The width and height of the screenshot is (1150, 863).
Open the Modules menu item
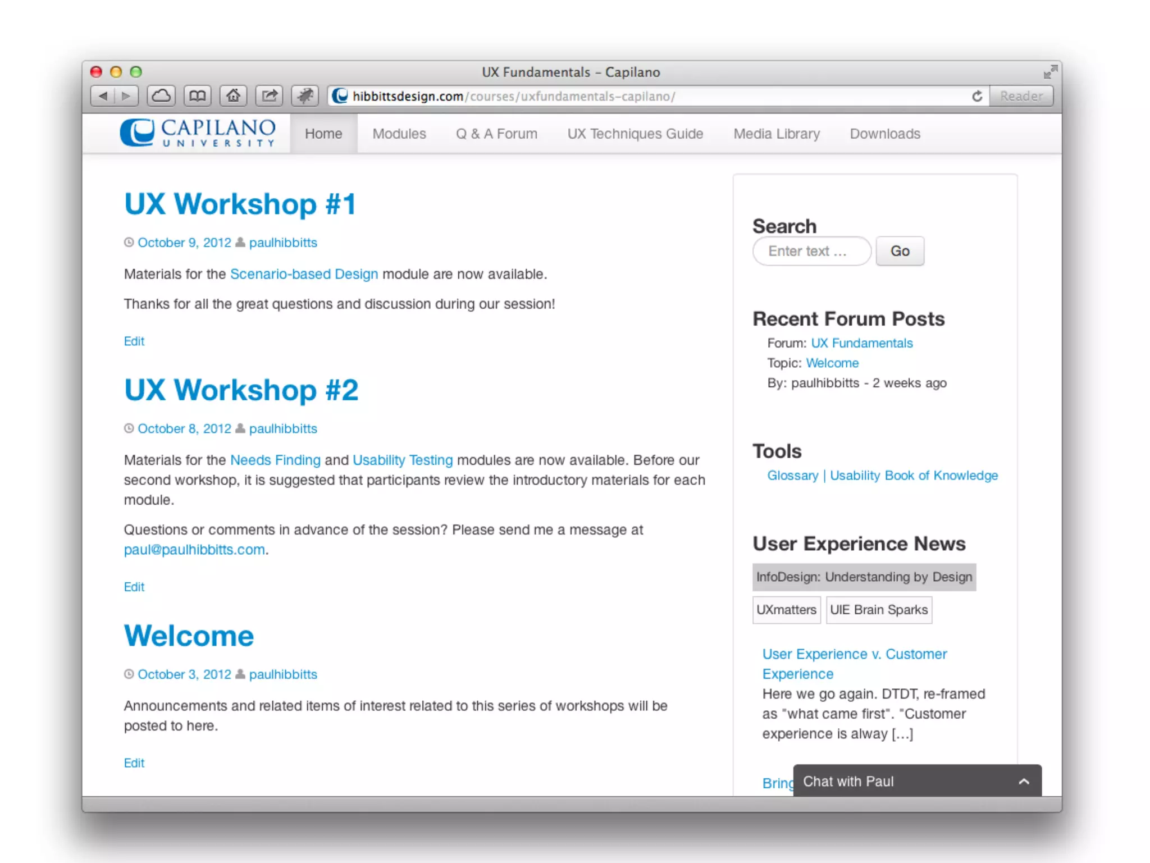pos(399,134)
